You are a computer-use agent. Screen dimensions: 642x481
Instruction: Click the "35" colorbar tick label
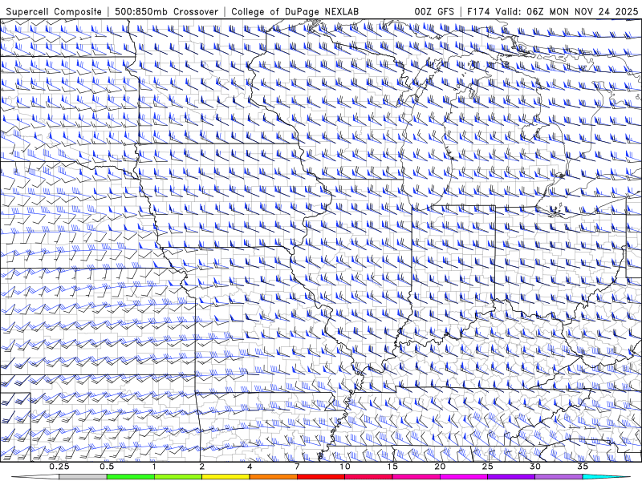pyautogui.click(x=583, y=467)
